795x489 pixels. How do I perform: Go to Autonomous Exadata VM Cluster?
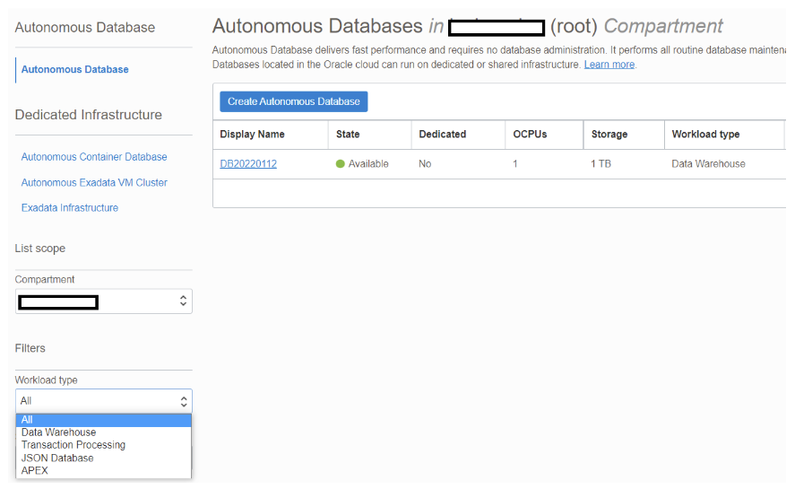(x=94, y=182)
